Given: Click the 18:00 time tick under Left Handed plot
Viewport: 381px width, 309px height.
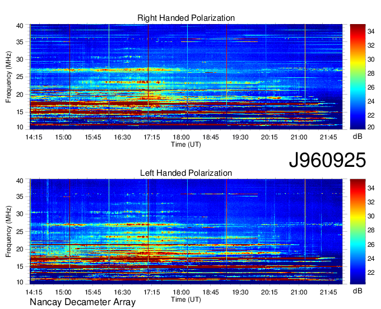Looking at the screenshot, I should point(181,292).
